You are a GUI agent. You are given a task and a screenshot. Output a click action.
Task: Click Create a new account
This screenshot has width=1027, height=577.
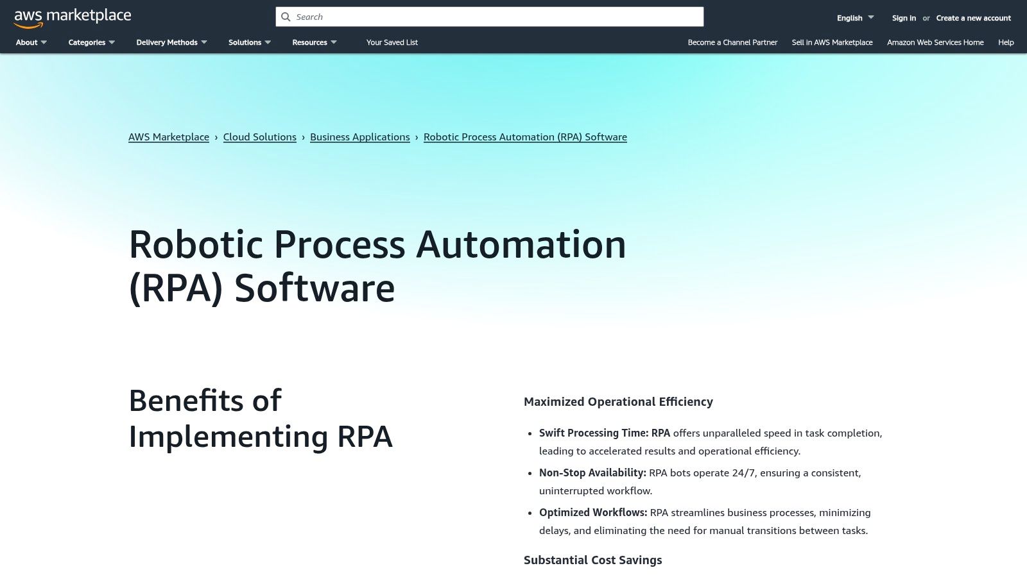[973, 18]
